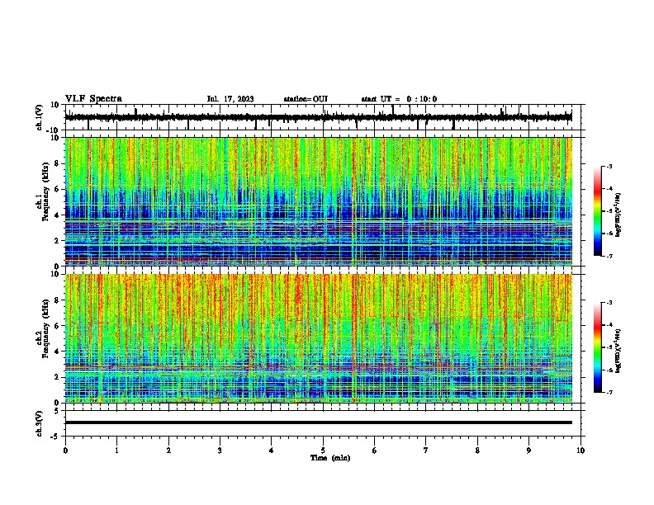Viewport: 654px width, 505px height.
Task: Click the ch.2 color scale "log(PSD)" unit label
Action: coord(618,351)
